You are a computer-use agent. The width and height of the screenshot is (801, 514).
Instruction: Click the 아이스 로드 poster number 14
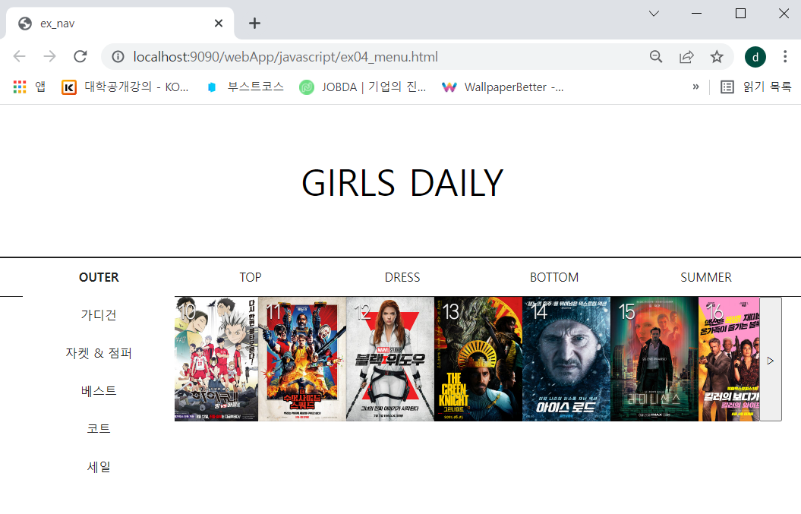[566, 359]
